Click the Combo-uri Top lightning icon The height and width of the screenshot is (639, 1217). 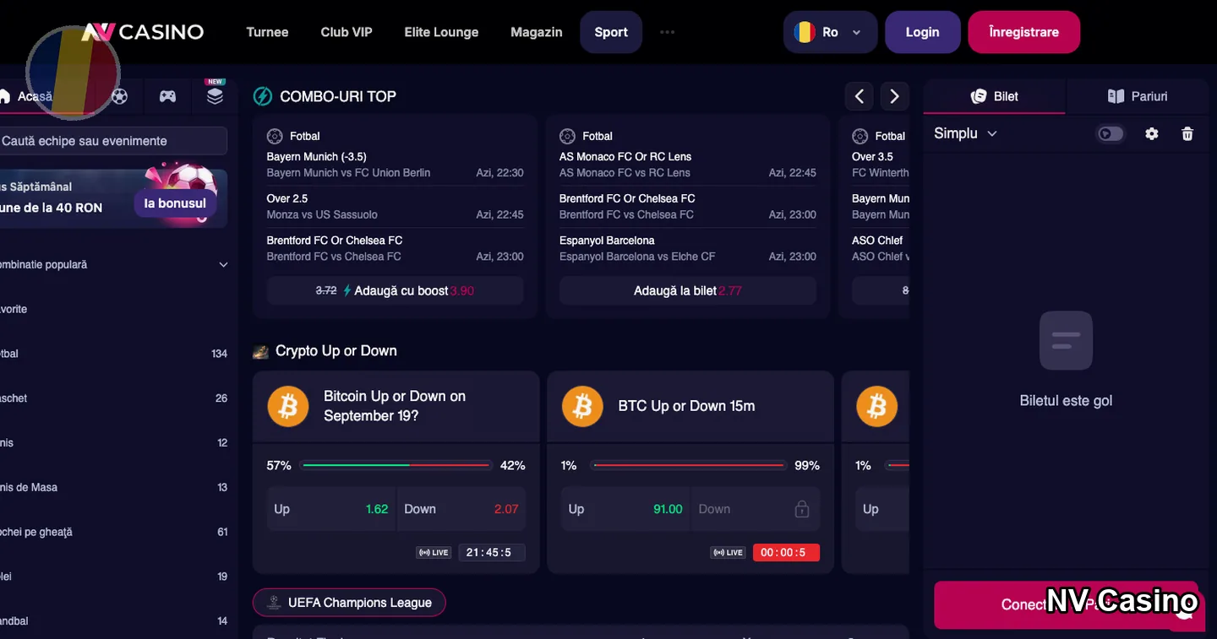[x=263, y=96]
